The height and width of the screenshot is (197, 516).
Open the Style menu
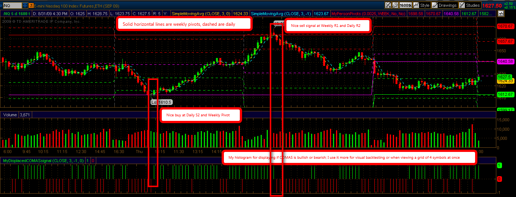click(425, 5)
